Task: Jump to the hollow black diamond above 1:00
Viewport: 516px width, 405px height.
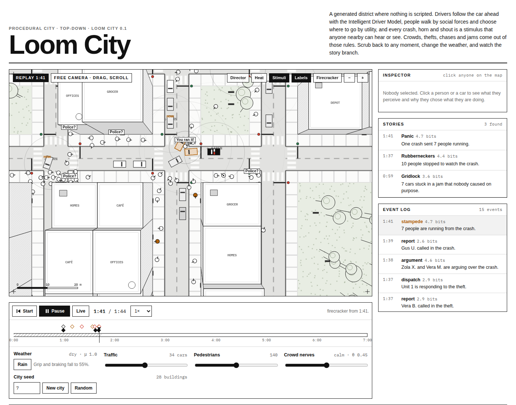Action: (x=63, y=327)
